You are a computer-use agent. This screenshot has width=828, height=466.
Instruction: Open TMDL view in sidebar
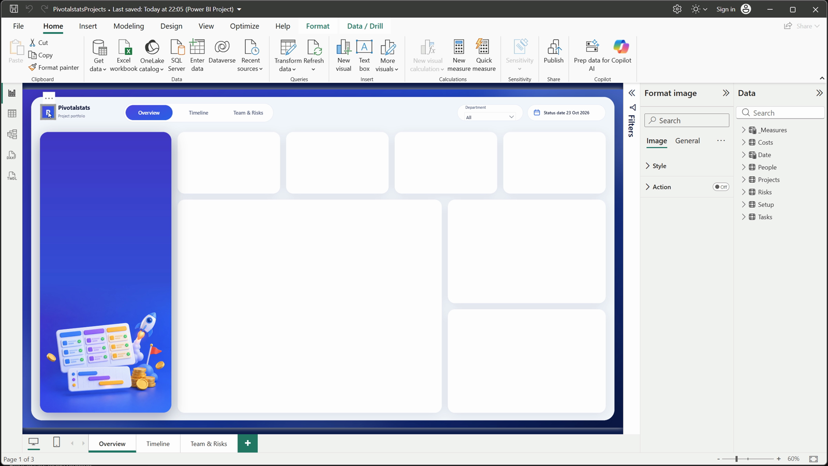pos(12,176)
